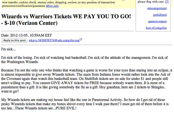Screen dimensions: 174x115
Task: Click the [?] help link beside flag with care
Action: tap(167, 2)
